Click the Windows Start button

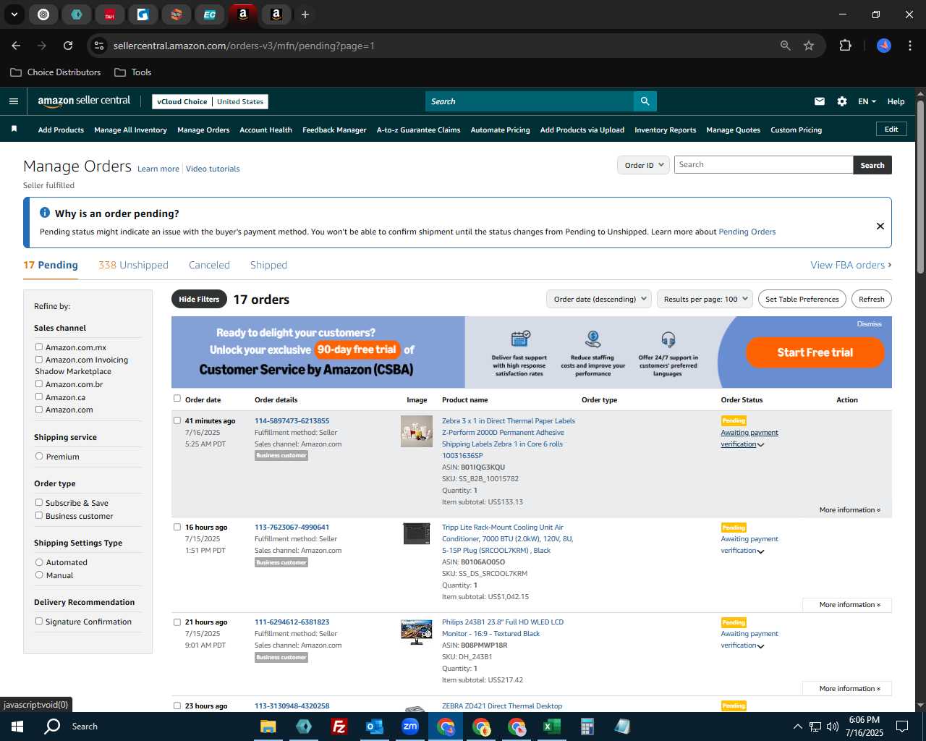tap(17, 727)
